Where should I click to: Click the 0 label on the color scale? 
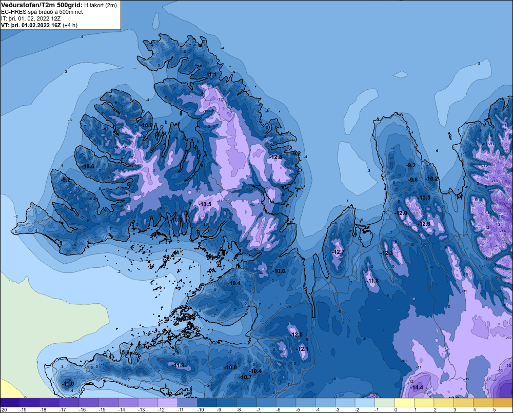coord(396,410)
